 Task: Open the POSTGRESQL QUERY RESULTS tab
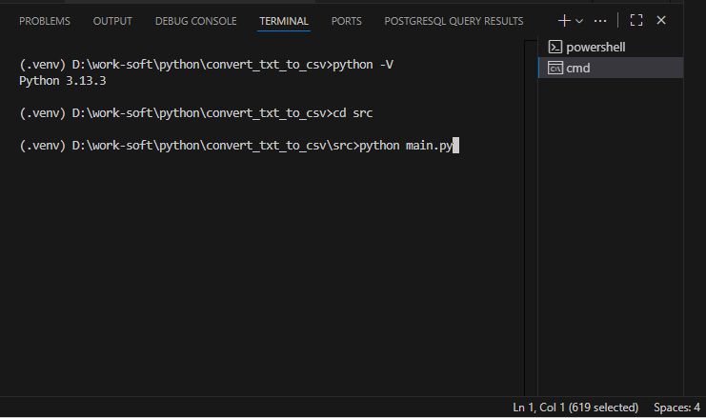coord(454,21)
